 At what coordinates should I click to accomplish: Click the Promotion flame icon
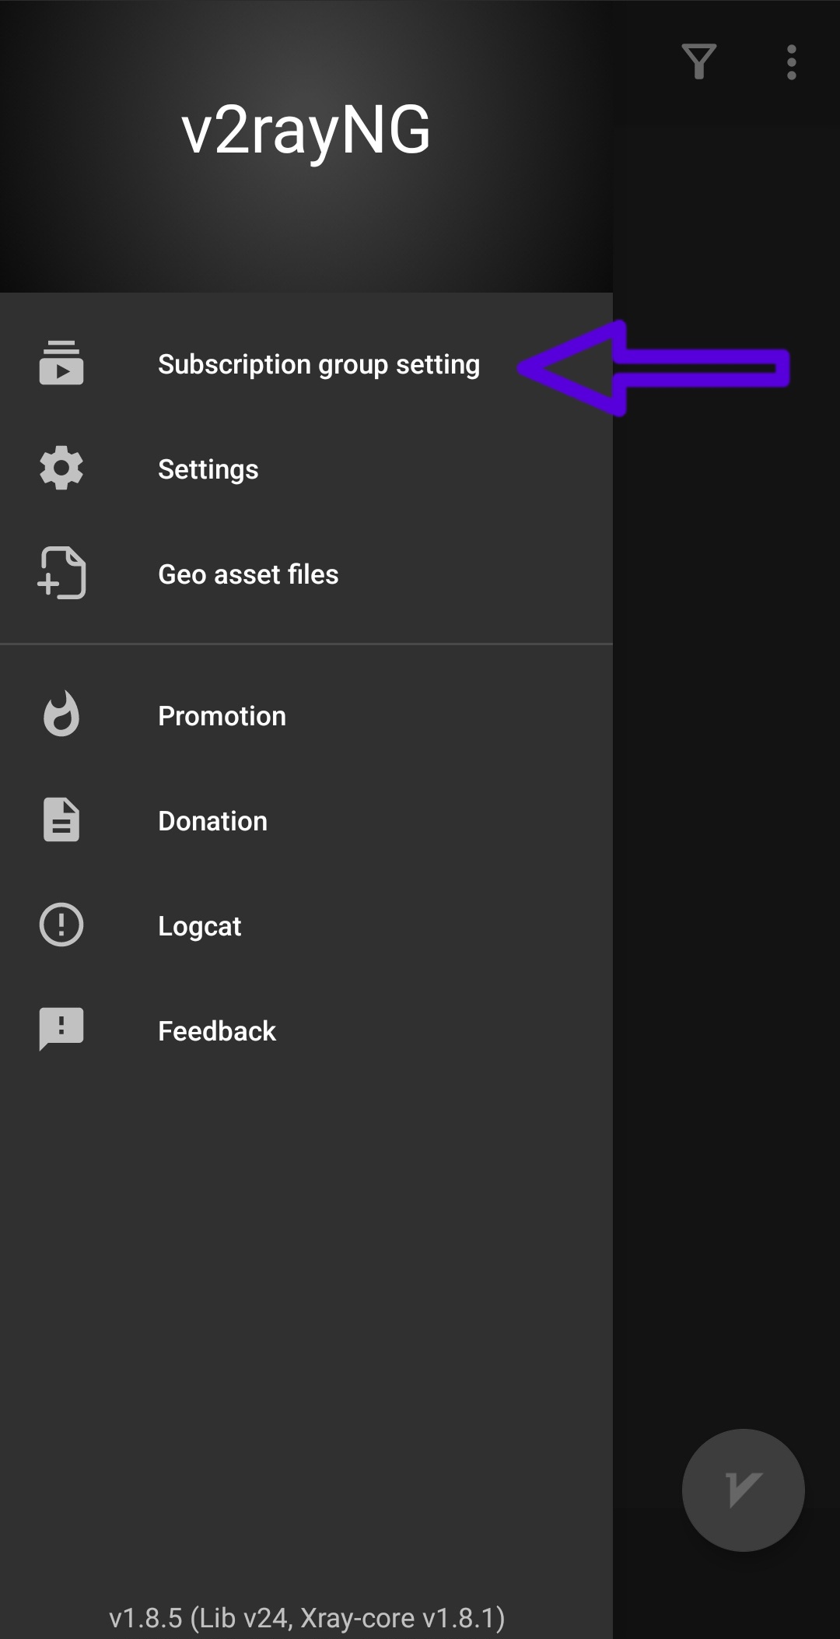61,714
